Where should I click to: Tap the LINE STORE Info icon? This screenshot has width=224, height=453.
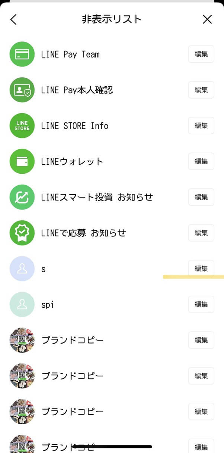point(22,125)
